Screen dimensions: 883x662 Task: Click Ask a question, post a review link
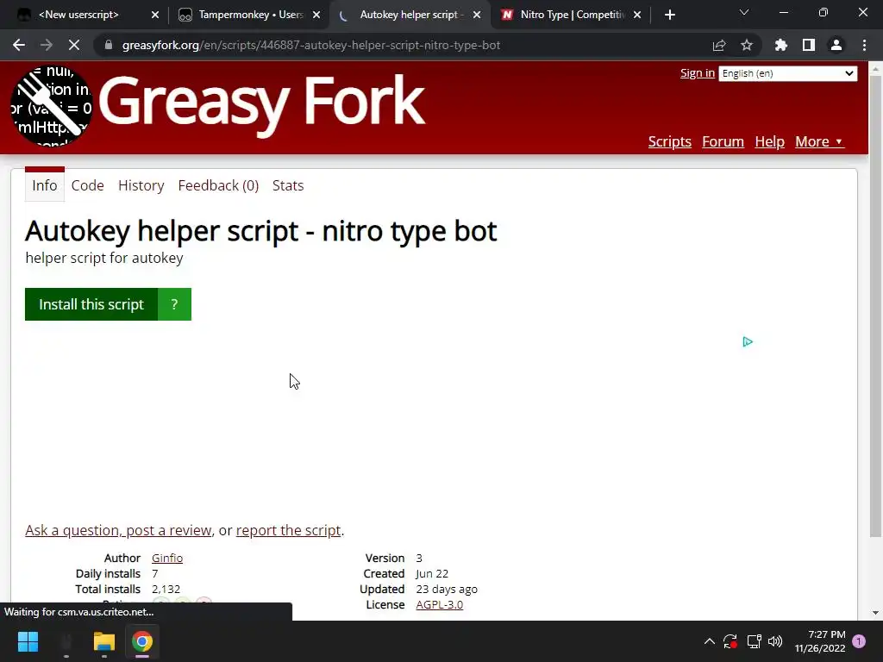118,530
